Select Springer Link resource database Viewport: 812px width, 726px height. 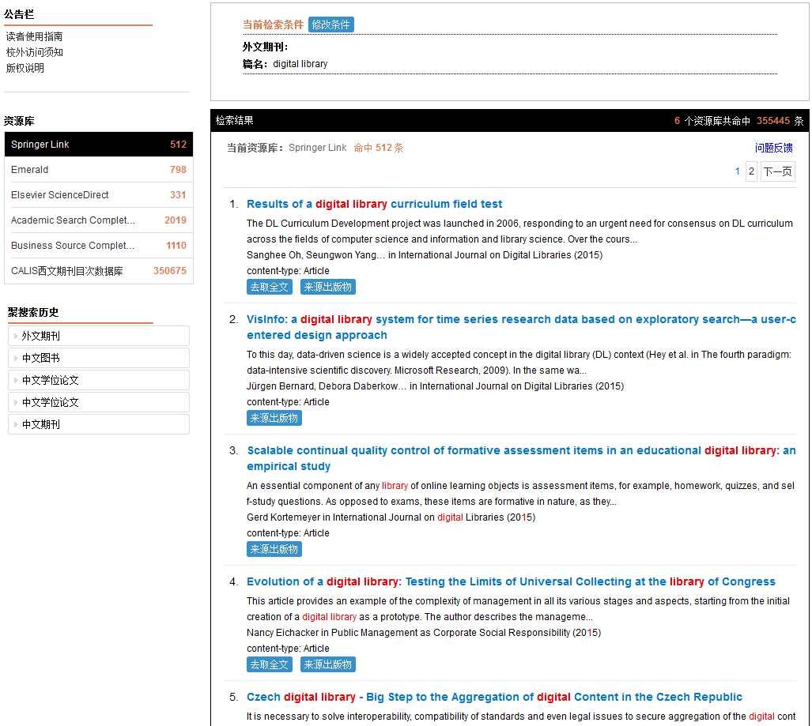(x=98, y=145)
